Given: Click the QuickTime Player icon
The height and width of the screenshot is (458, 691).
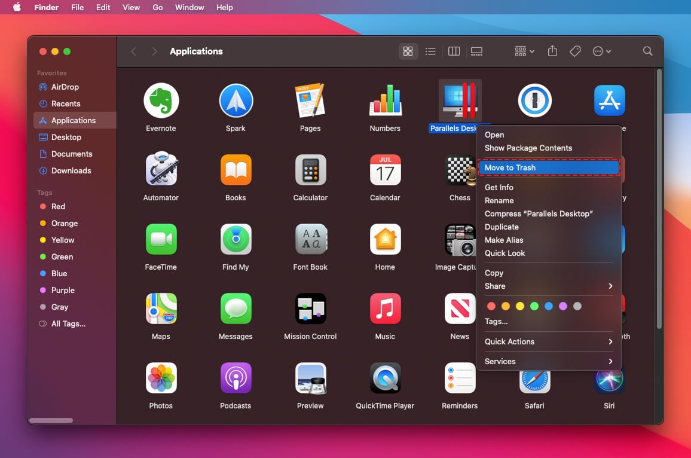Looking at the screenshot, I should point(385,378).
